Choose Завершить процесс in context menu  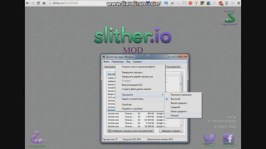coord(140,72)
